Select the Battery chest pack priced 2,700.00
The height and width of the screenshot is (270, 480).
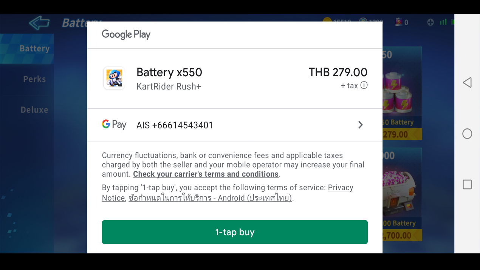pyautogui.click(x=402, y=194)
